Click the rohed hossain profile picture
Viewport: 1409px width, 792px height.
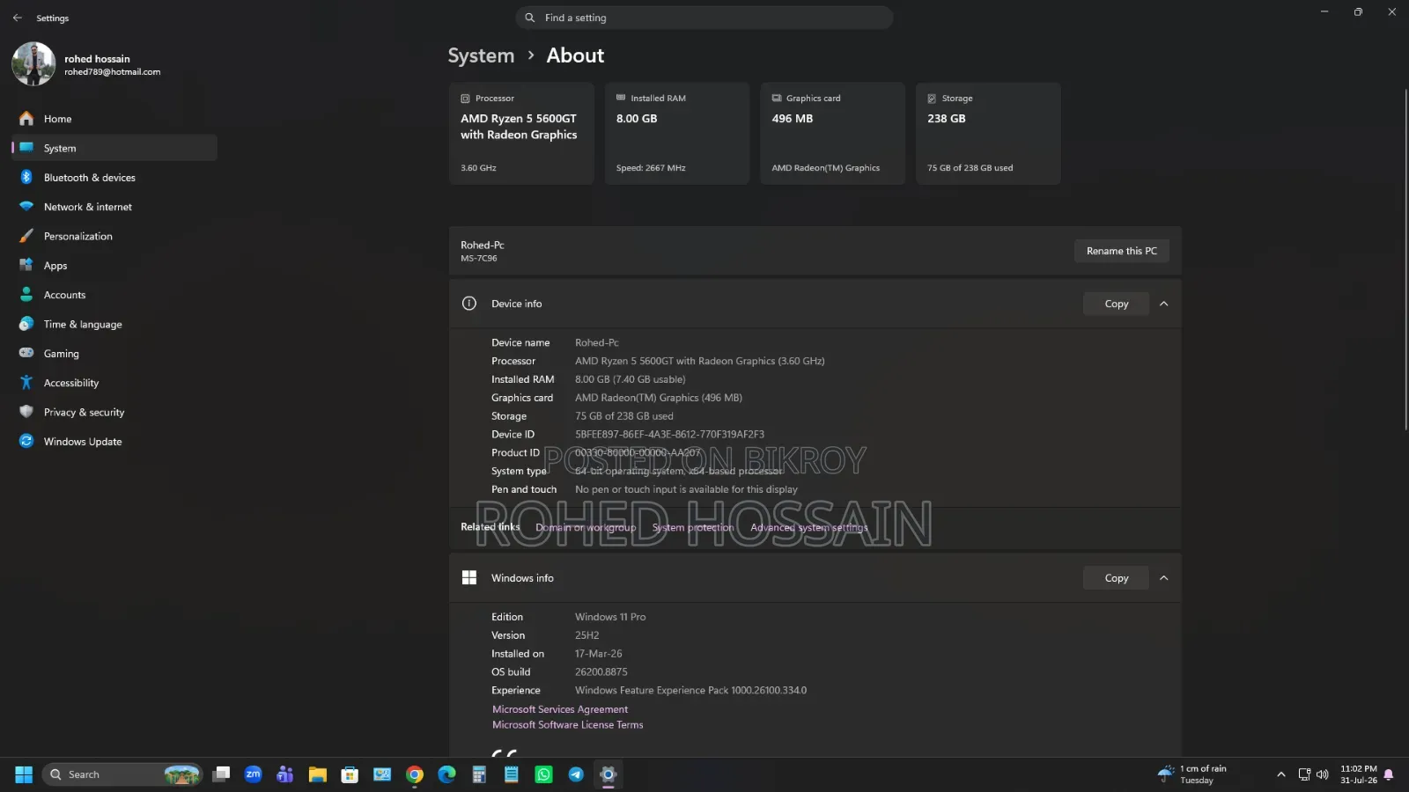pos(33,64)
